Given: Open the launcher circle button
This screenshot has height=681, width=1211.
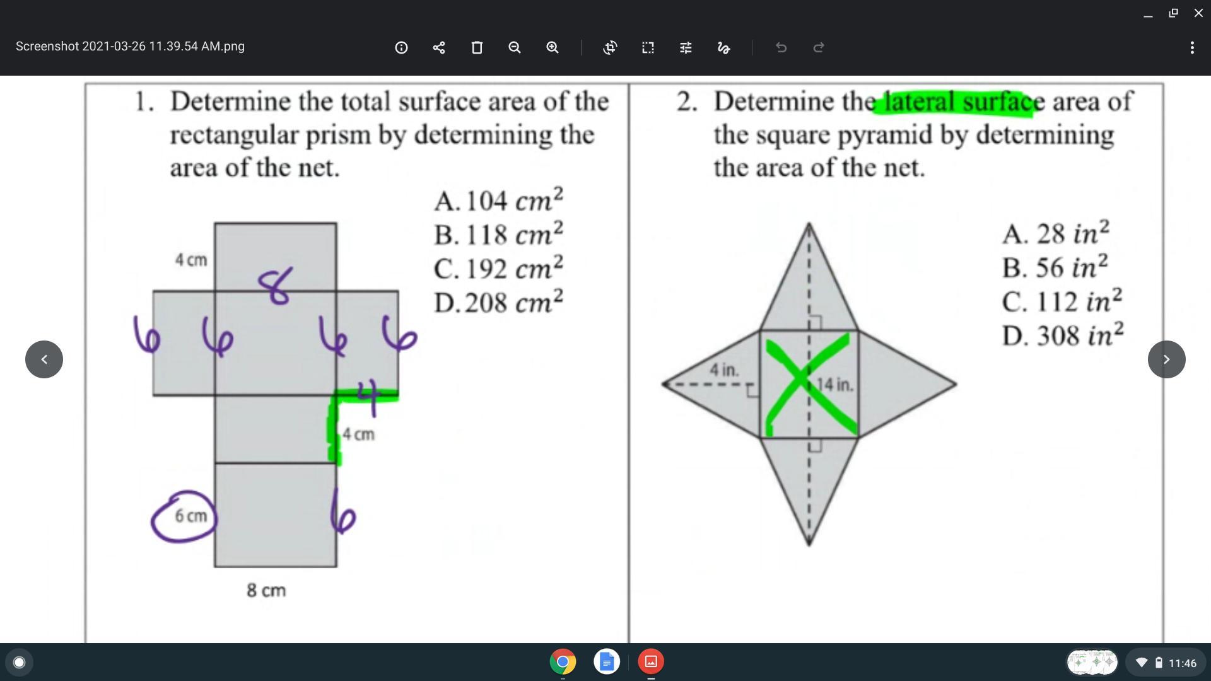Looking at the screenshot, I should click(19, 662).
